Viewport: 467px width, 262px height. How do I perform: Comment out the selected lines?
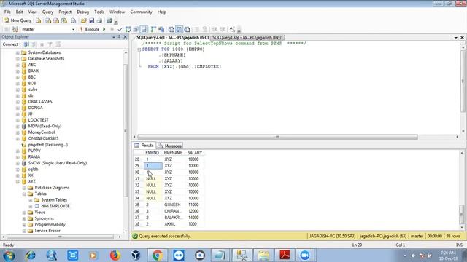pyautogui.click(x=197, y=29)
